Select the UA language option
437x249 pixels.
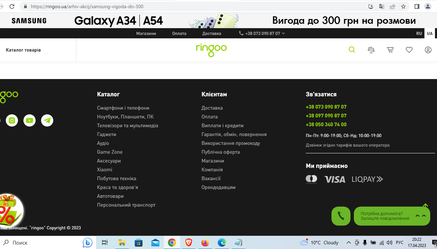click(x=430, y=34)
